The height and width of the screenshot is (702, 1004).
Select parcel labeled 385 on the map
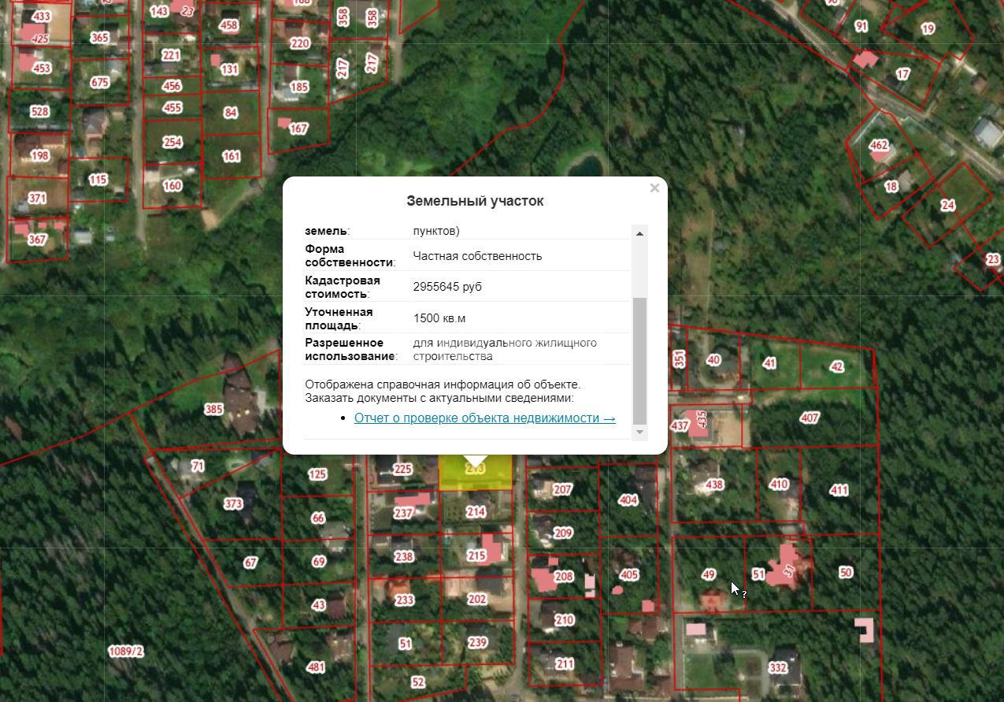coord(213,409)
